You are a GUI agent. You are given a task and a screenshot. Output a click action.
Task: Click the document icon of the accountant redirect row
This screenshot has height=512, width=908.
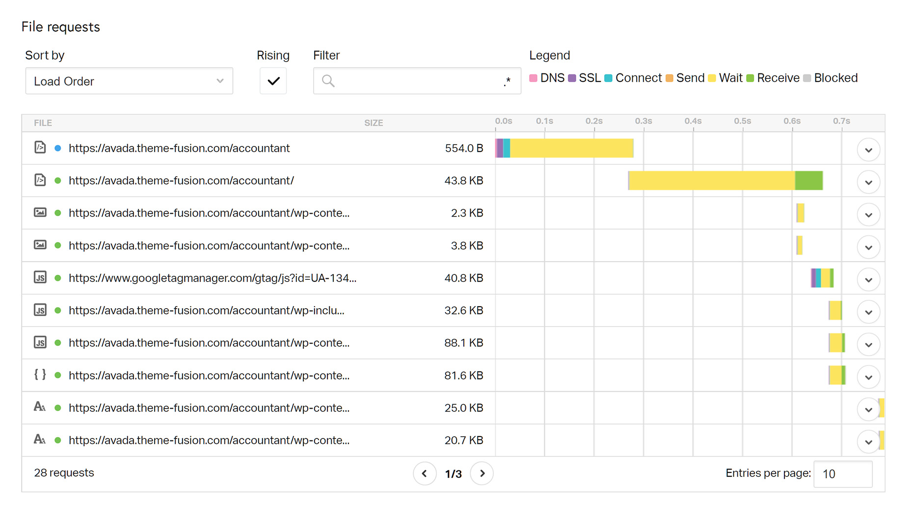tap(40, 147)
